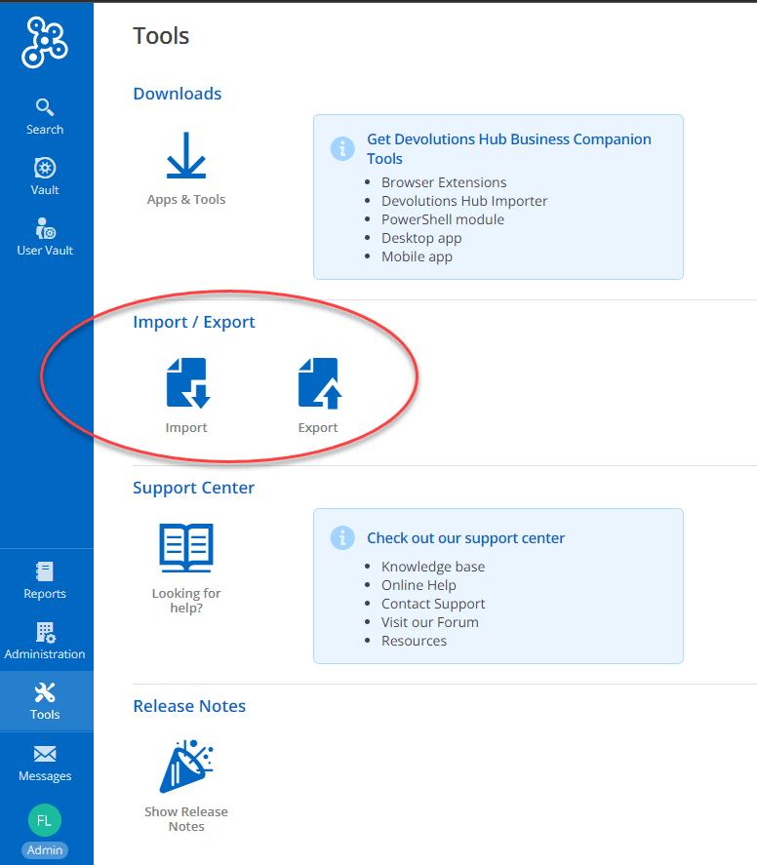Click the Admin badge below avatar
Image resolution: width=757 pixels, height=865 pixels.
click(45, 849)
